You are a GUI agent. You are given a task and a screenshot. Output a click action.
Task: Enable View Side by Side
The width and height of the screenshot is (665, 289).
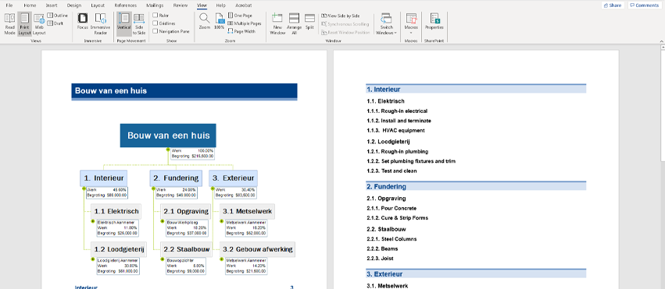pos(341,16)
